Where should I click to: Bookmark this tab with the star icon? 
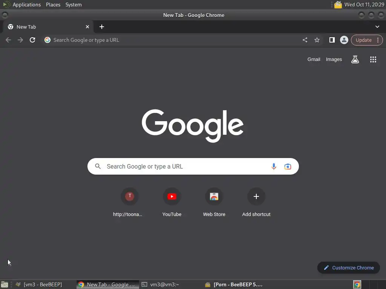click(317, 40)
